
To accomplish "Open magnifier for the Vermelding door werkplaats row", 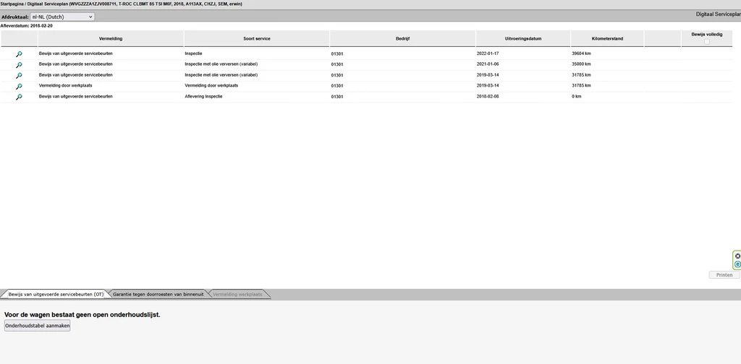I will pyautogui.click(x=19, y=86).
